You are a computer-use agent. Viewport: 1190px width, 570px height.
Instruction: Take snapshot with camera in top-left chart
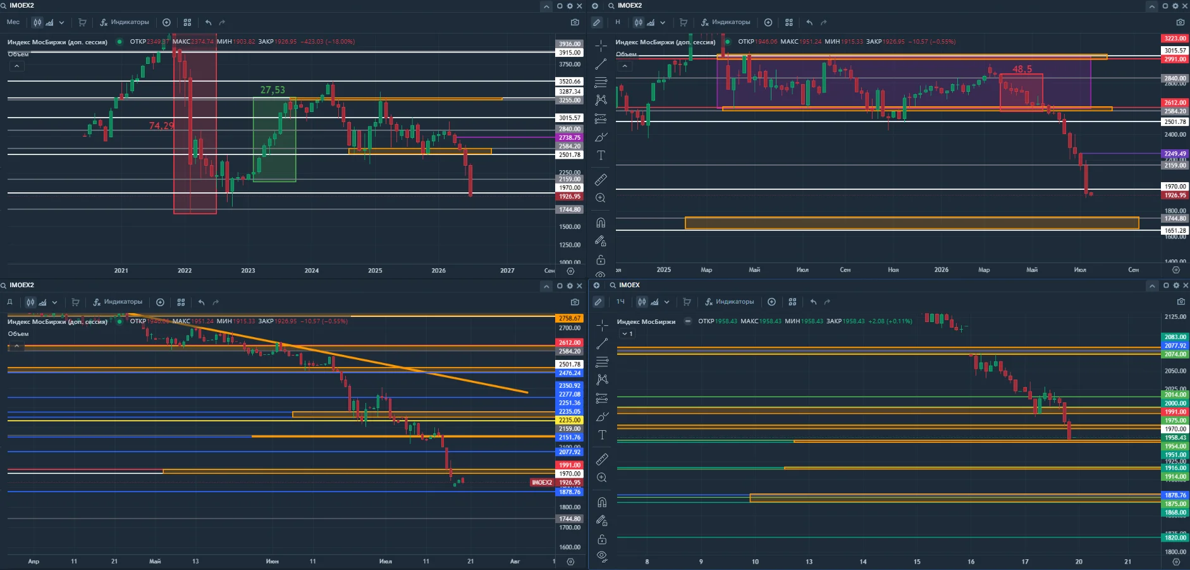(575, 22)
